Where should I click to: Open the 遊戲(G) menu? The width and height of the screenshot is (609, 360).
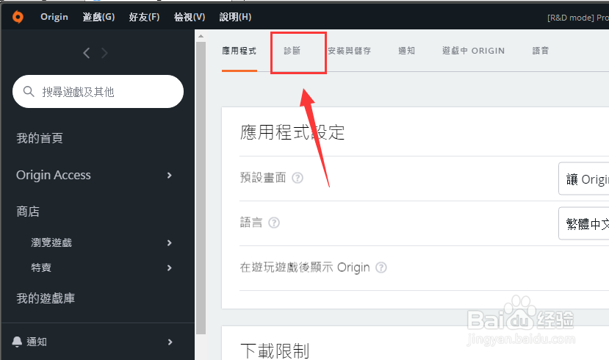pos(98,17)
